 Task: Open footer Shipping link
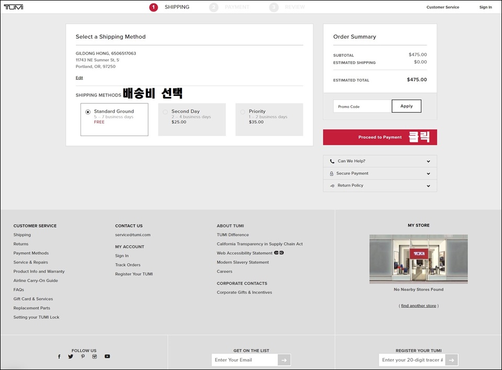(22, 235)
